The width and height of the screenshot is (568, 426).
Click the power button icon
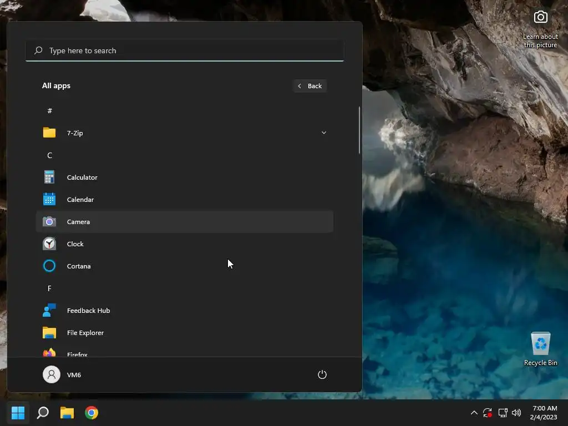tap(322, 374)
